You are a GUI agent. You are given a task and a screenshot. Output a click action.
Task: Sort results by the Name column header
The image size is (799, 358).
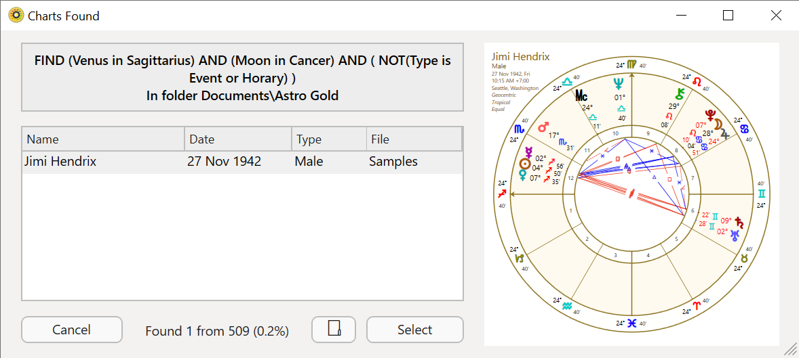pos(103,139)
